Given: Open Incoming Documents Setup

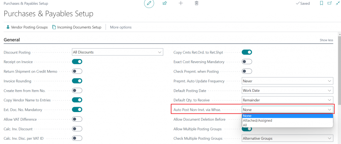Looking at the screenshot, I should click(x=77, y=27).
